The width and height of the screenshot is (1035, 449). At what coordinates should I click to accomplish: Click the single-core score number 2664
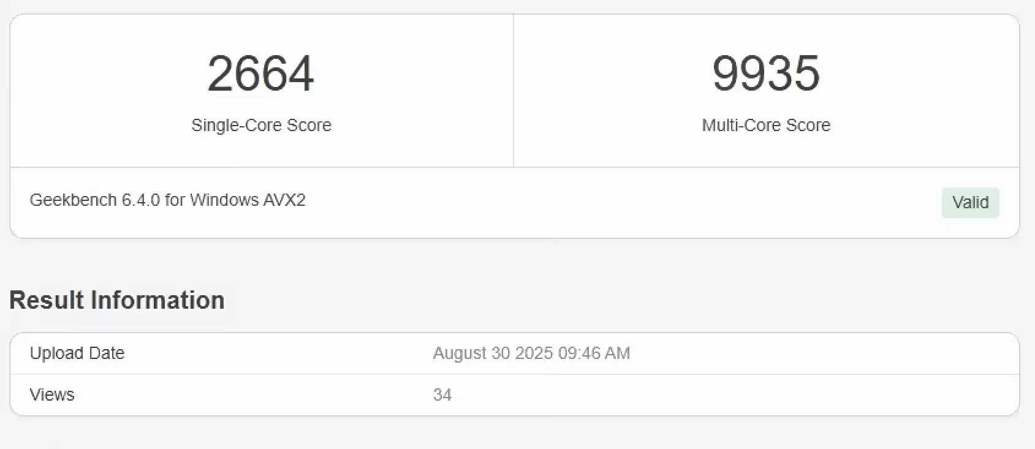click(260, 74)
